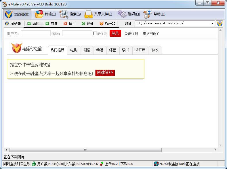This screenshot has height=169, width=227.
Task: Click the Back (返回) green arrow button
Action: tap(35, 24)
